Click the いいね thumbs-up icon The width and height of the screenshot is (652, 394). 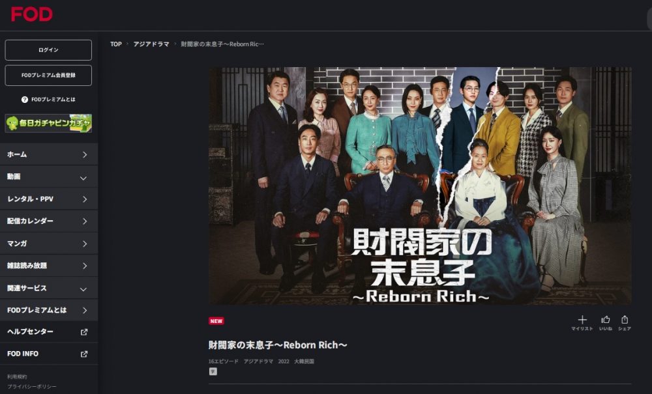coord(606,319)
